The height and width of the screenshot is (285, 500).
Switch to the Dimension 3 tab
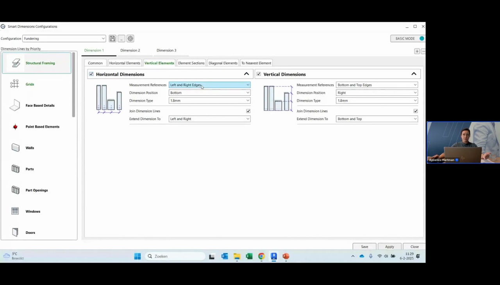pyautogui.click(x=166, y=50)
